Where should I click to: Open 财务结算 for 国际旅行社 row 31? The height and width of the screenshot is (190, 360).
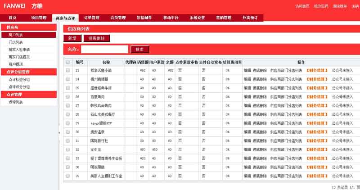click(317, 140)
